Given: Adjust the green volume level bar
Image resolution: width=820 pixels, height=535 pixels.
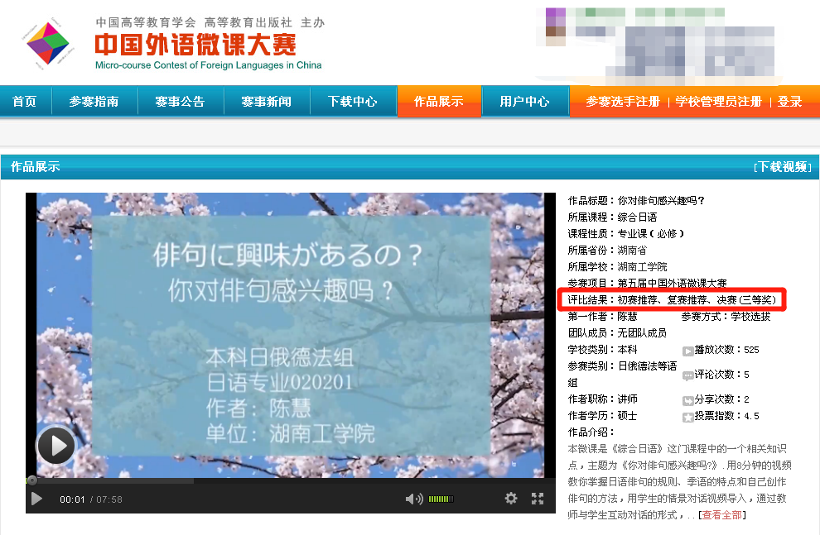Looking at the screenshot, I should 441,499.
